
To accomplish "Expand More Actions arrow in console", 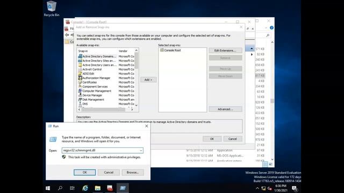I will tap(252, 54).
